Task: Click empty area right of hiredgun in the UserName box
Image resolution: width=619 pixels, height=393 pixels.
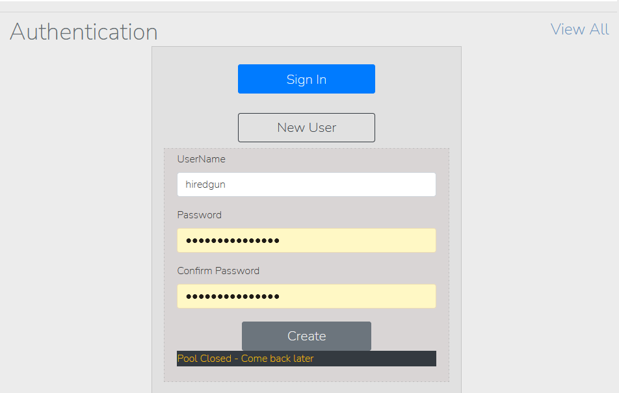Action: pos(331,184)
